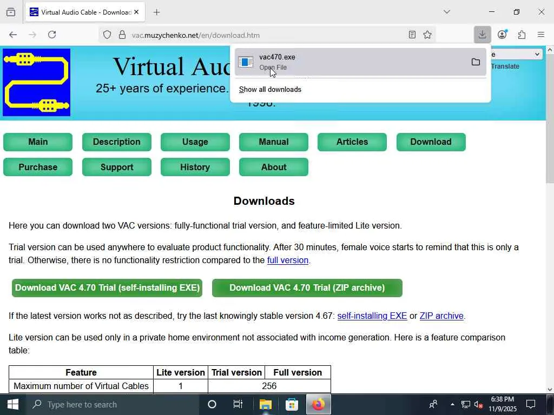554x415 pixels.
Task: Open tracking protection shield icon
Action: (x=107, y=35)
